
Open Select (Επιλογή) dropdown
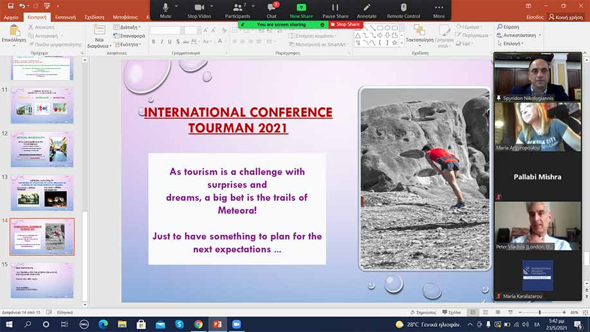pyautogui.click(x=510, y=43)
